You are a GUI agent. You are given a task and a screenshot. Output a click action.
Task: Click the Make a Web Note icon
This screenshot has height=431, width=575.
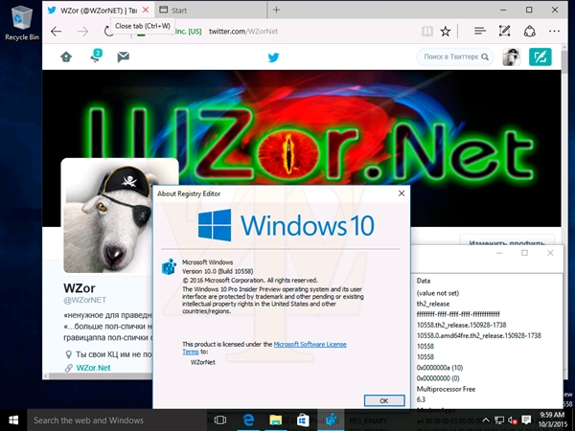coord(507,32)
